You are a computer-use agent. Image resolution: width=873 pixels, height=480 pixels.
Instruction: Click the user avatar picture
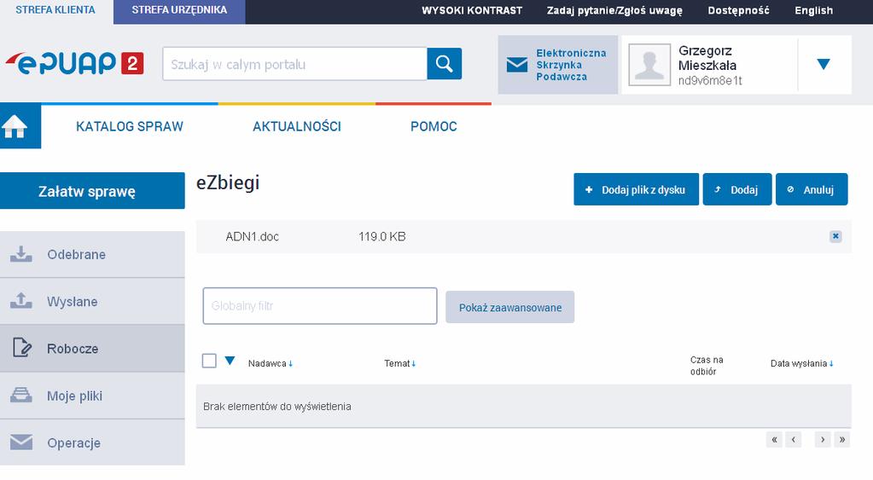(x=649, y=65)
